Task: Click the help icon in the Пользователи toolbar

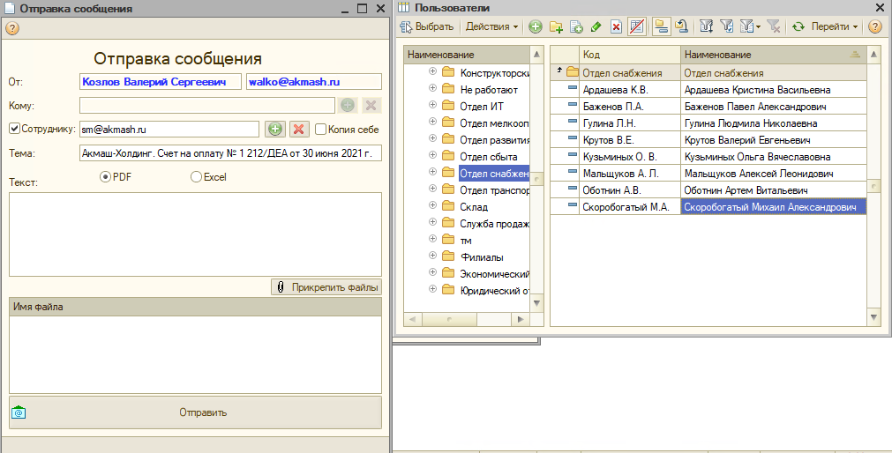Action: 875,26
